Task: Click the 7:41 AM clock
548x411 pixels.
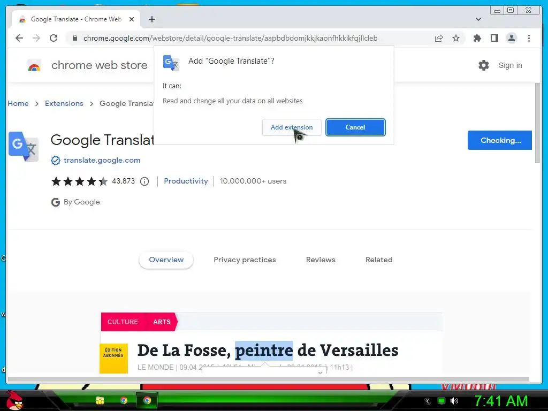Action: [x=501, y=401]
